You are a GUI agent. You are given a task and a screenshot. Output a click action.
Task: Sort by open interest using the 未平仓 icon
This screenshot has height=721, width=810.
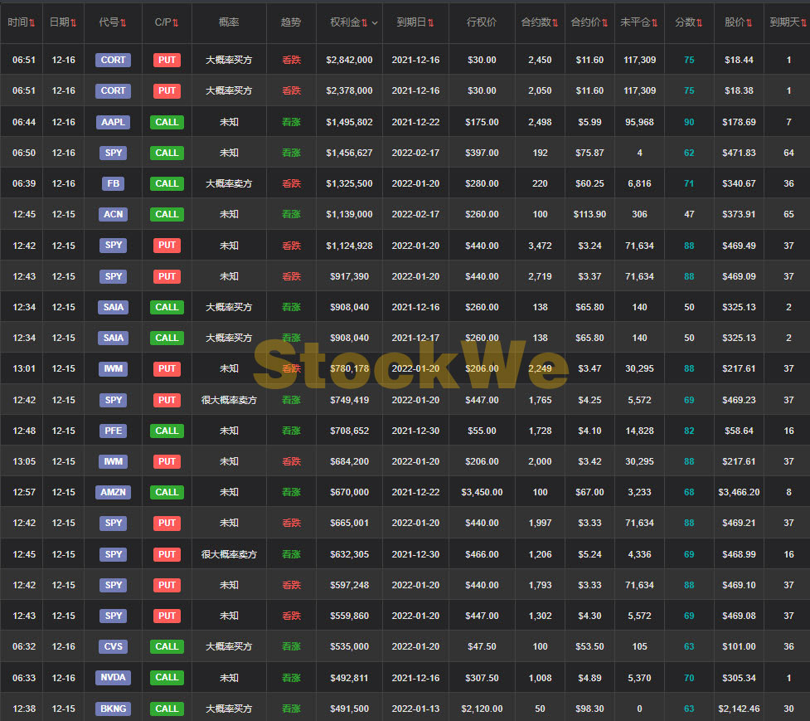pyautogui.click(x=654, y=22)
